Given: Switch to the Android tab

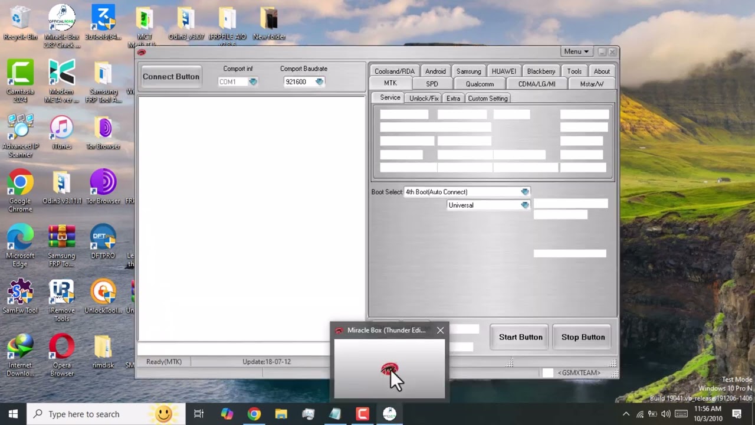Looking at the screenshot, I should [435, 71].
